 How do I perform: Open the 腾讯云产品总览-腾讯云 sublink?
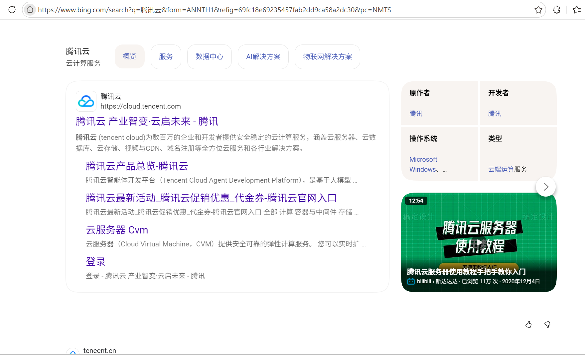[137, 166]
